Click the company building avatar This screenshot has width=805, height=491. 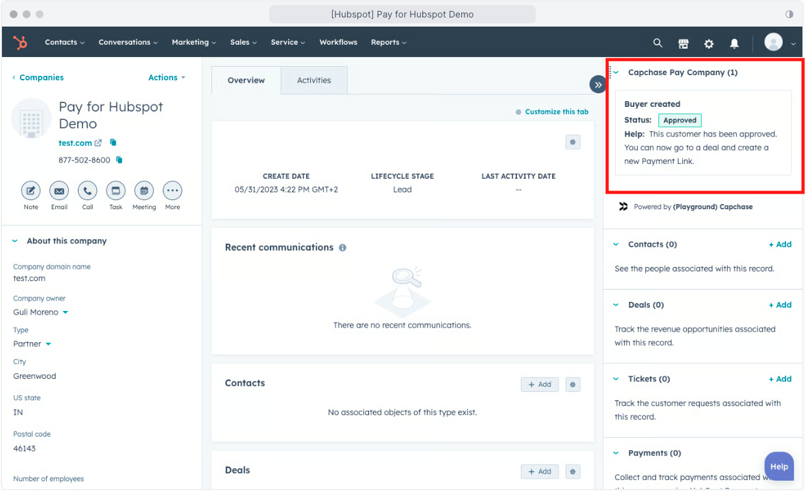tap(31, 118)
